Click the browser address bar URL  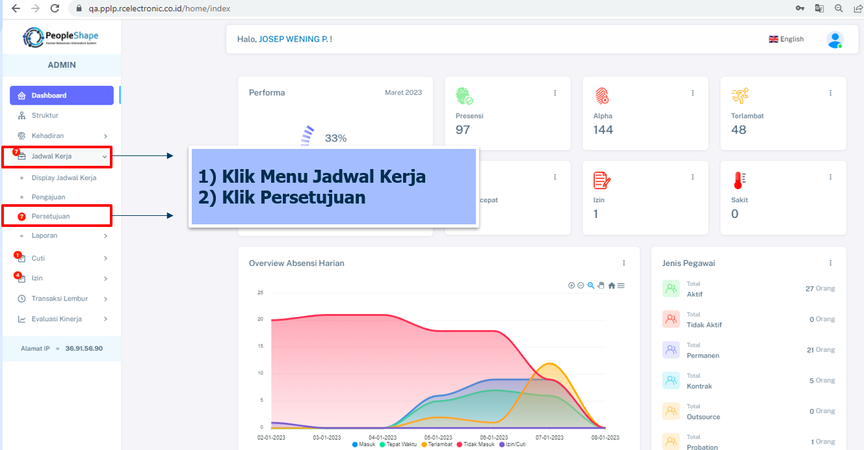tap(159, 8)
